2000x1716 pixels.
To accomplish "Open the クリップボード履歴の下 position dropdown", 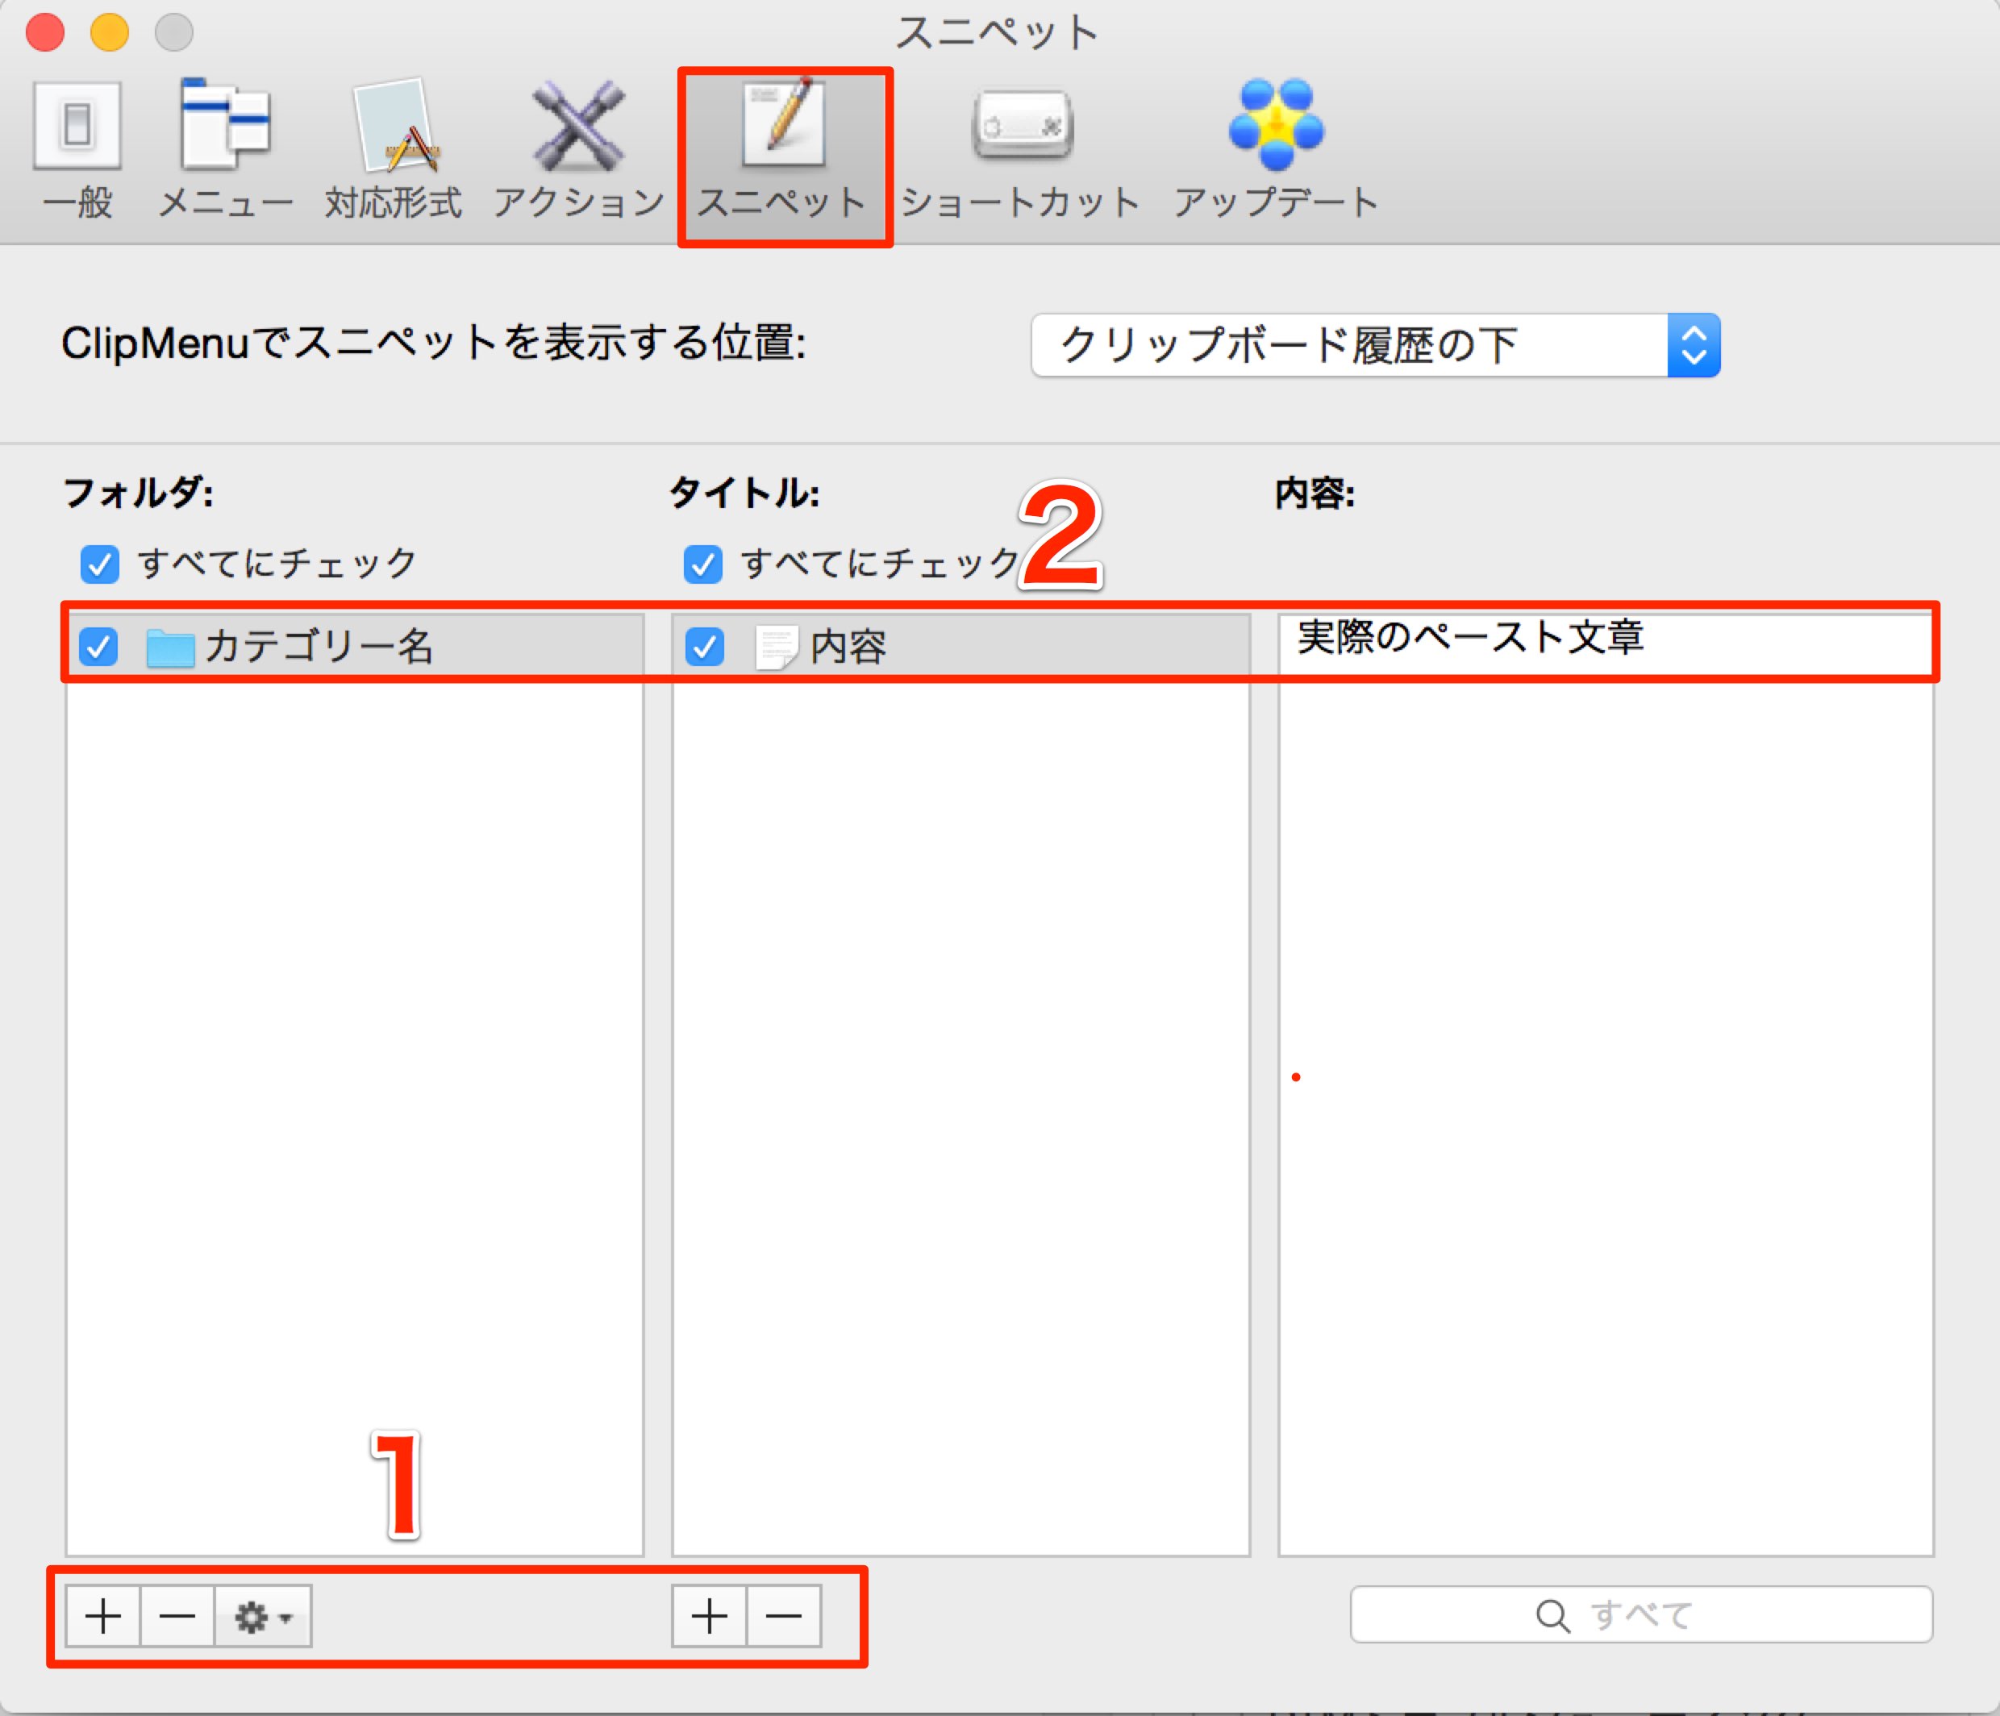I will 1376,345.
